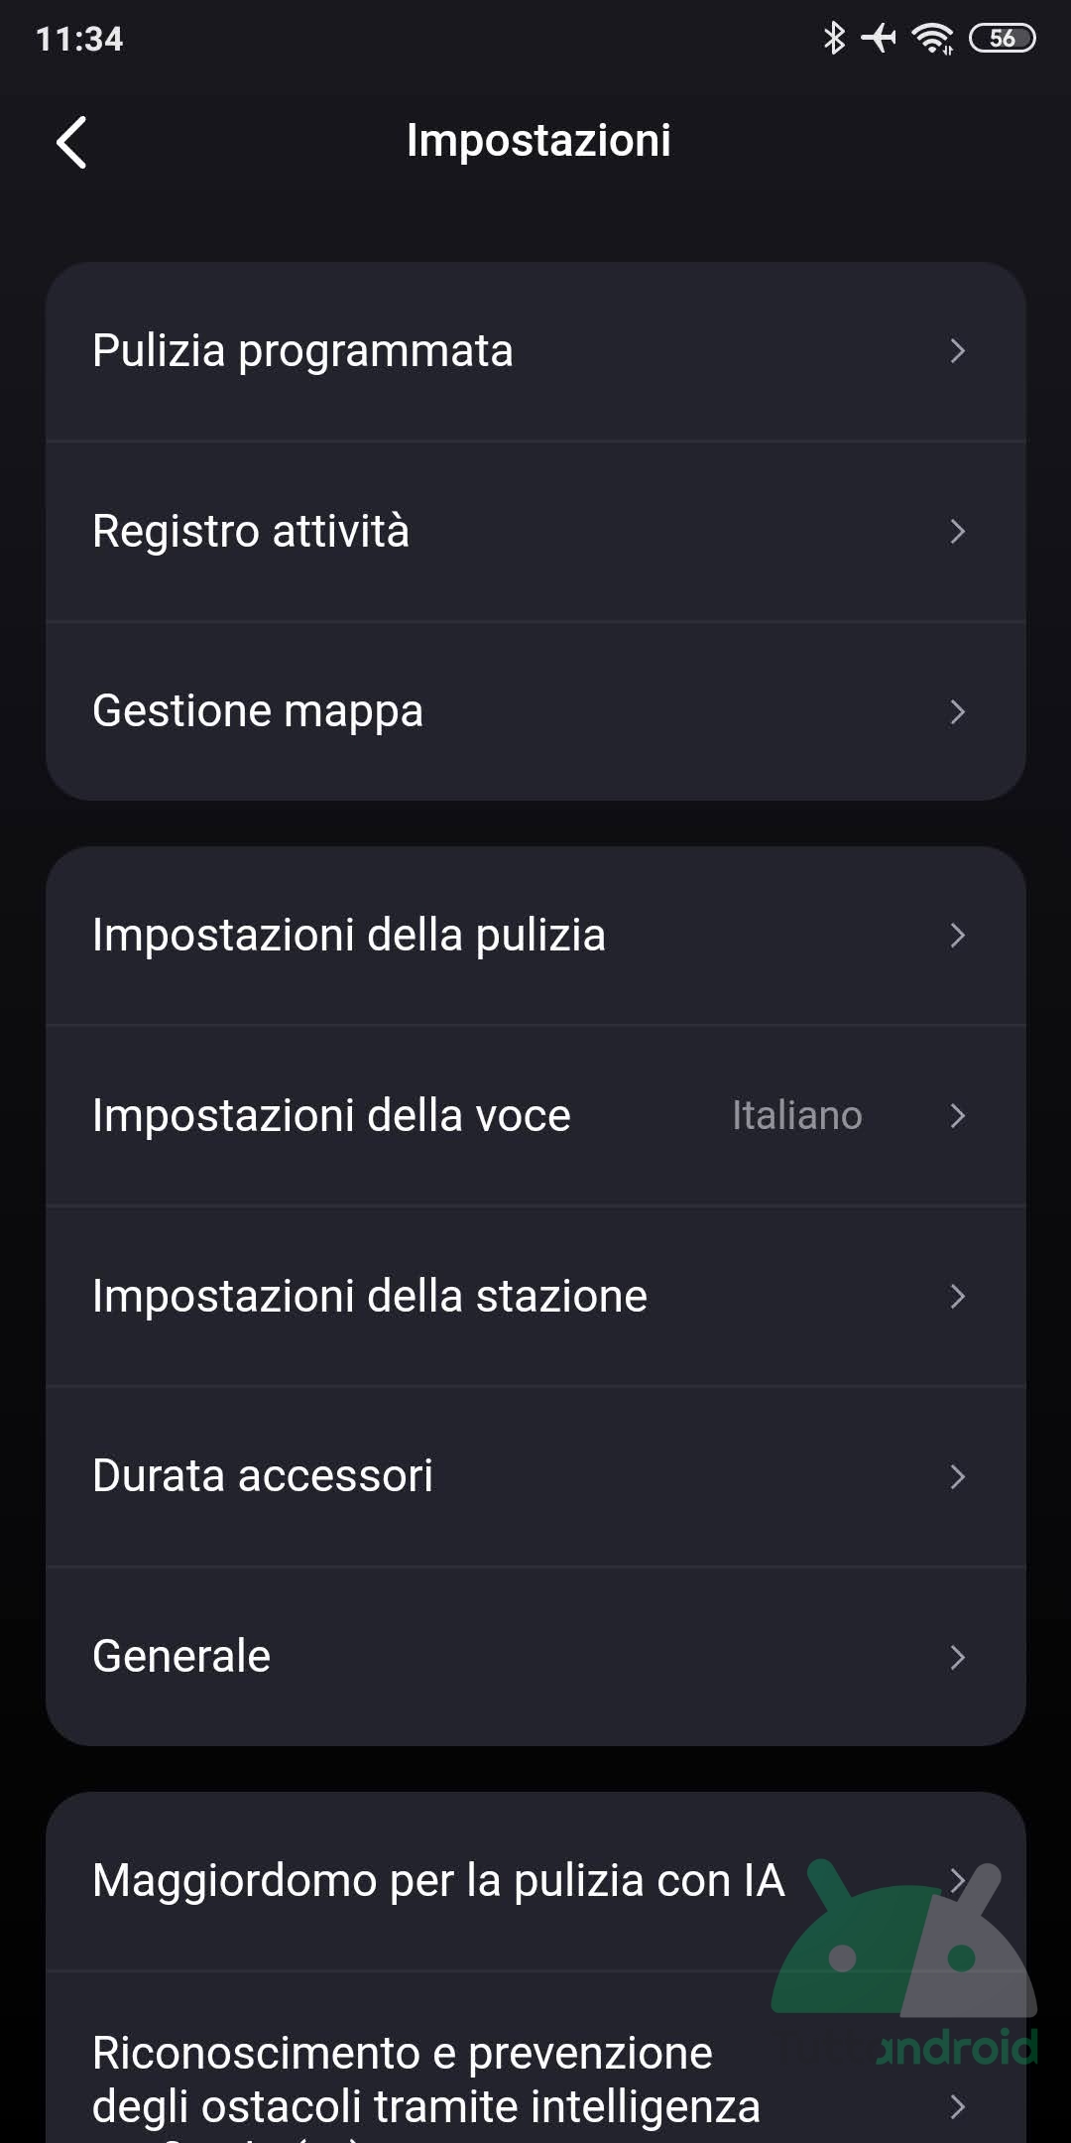Open Pulizia programmata settings
The image size is (1071, 2143).
pos(302,351)
